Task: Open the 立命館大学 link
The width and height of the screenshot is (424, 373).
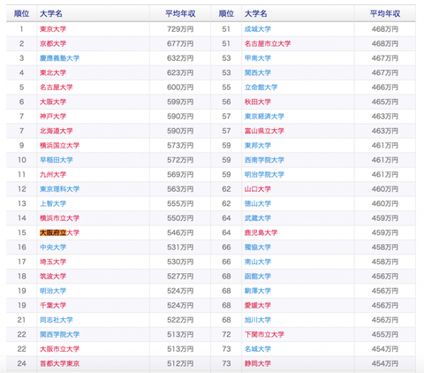Action: [x=261, y=88]
